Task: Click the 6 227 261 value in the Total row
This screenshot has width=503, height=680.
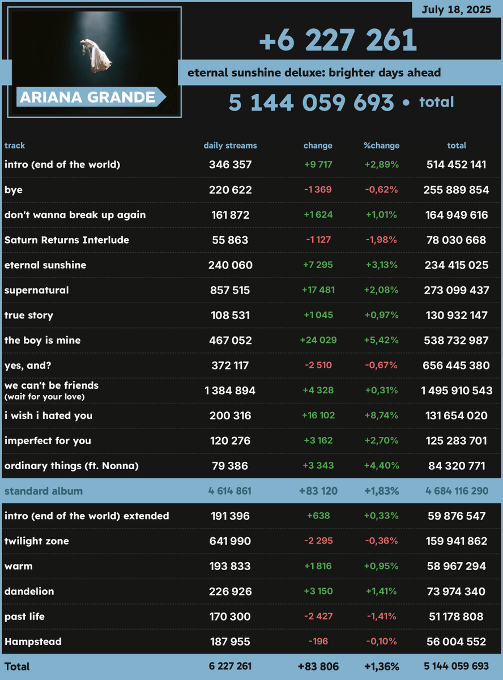Action: 230,666
